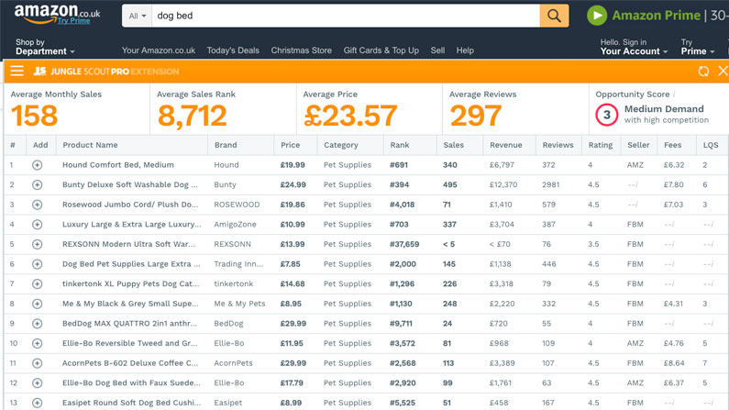Open Today's Deals navigation item

click(233, 50)
